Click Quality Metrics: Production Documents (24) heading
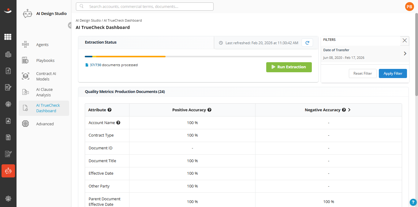Image resolution: width=418 pixels, height=207 pixels. 125,91
